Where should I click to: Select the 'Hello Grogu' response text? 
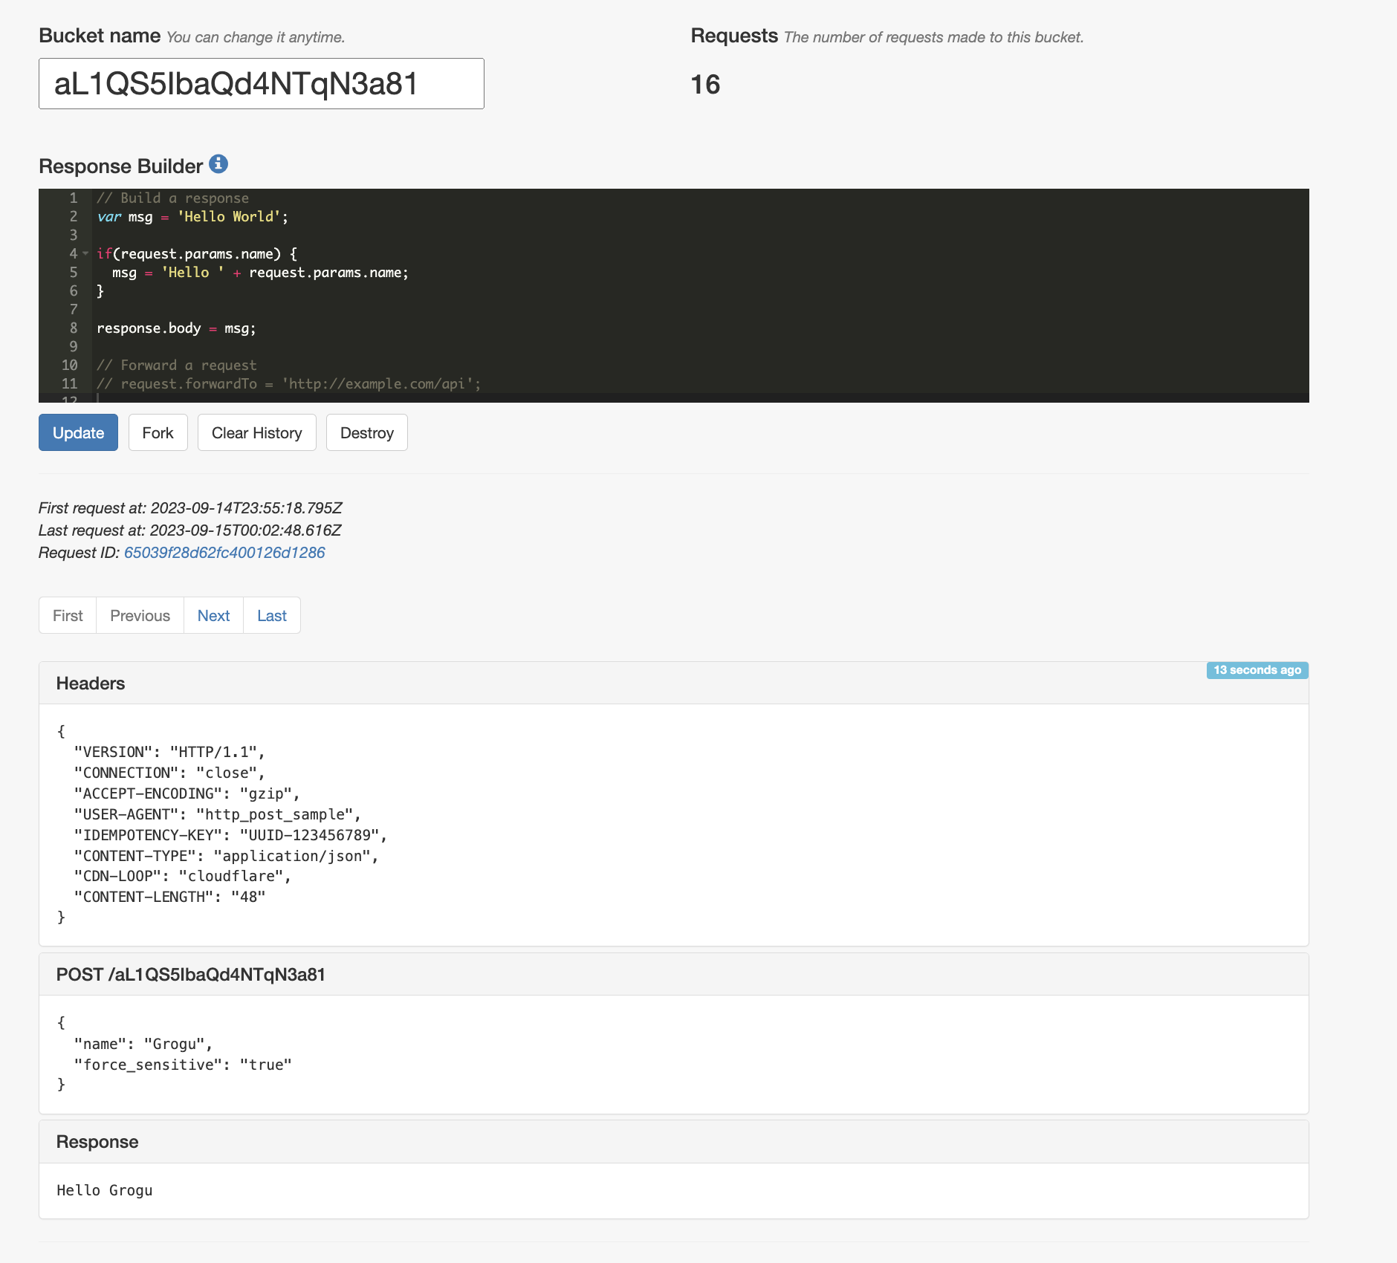(x=105, y=1190)
